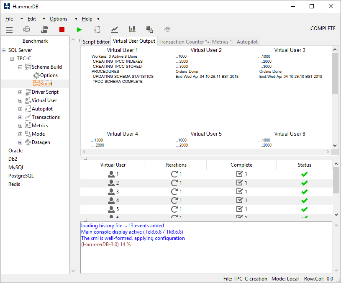
Task: Click the Datagen tree icon
Action: pos(28,142)
